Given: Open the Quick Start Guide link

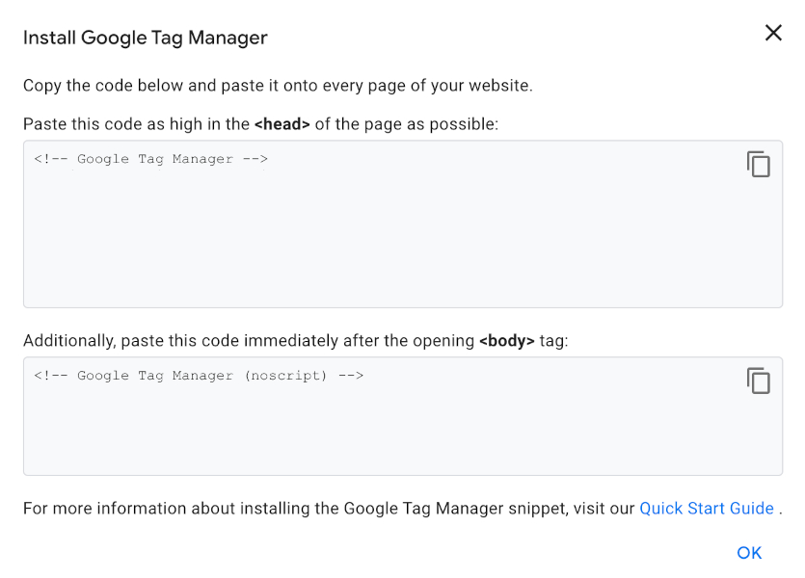Looking at the screenshot, I should (x=707, y=508).
